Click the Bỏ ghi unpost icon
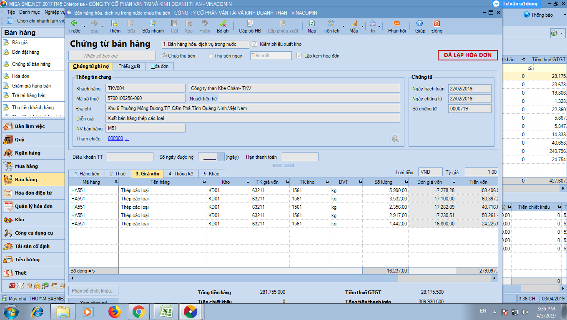 (x=223, y=24)
